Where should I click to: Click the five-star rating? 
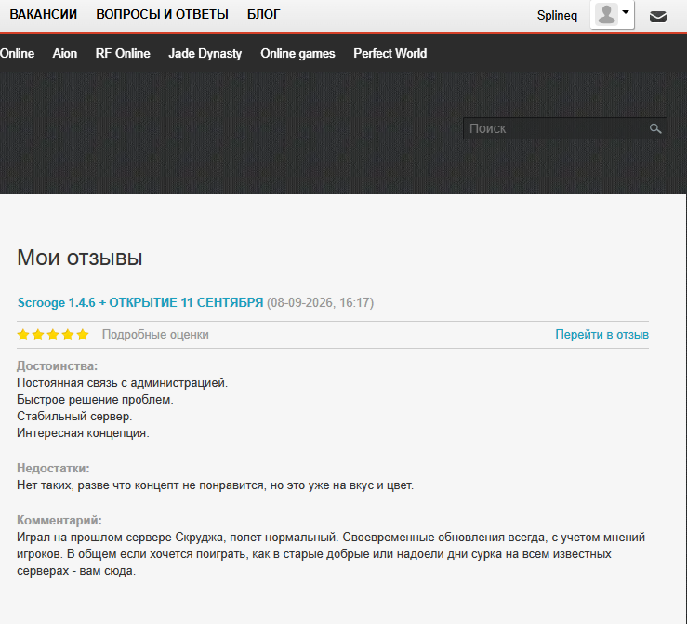53,335
